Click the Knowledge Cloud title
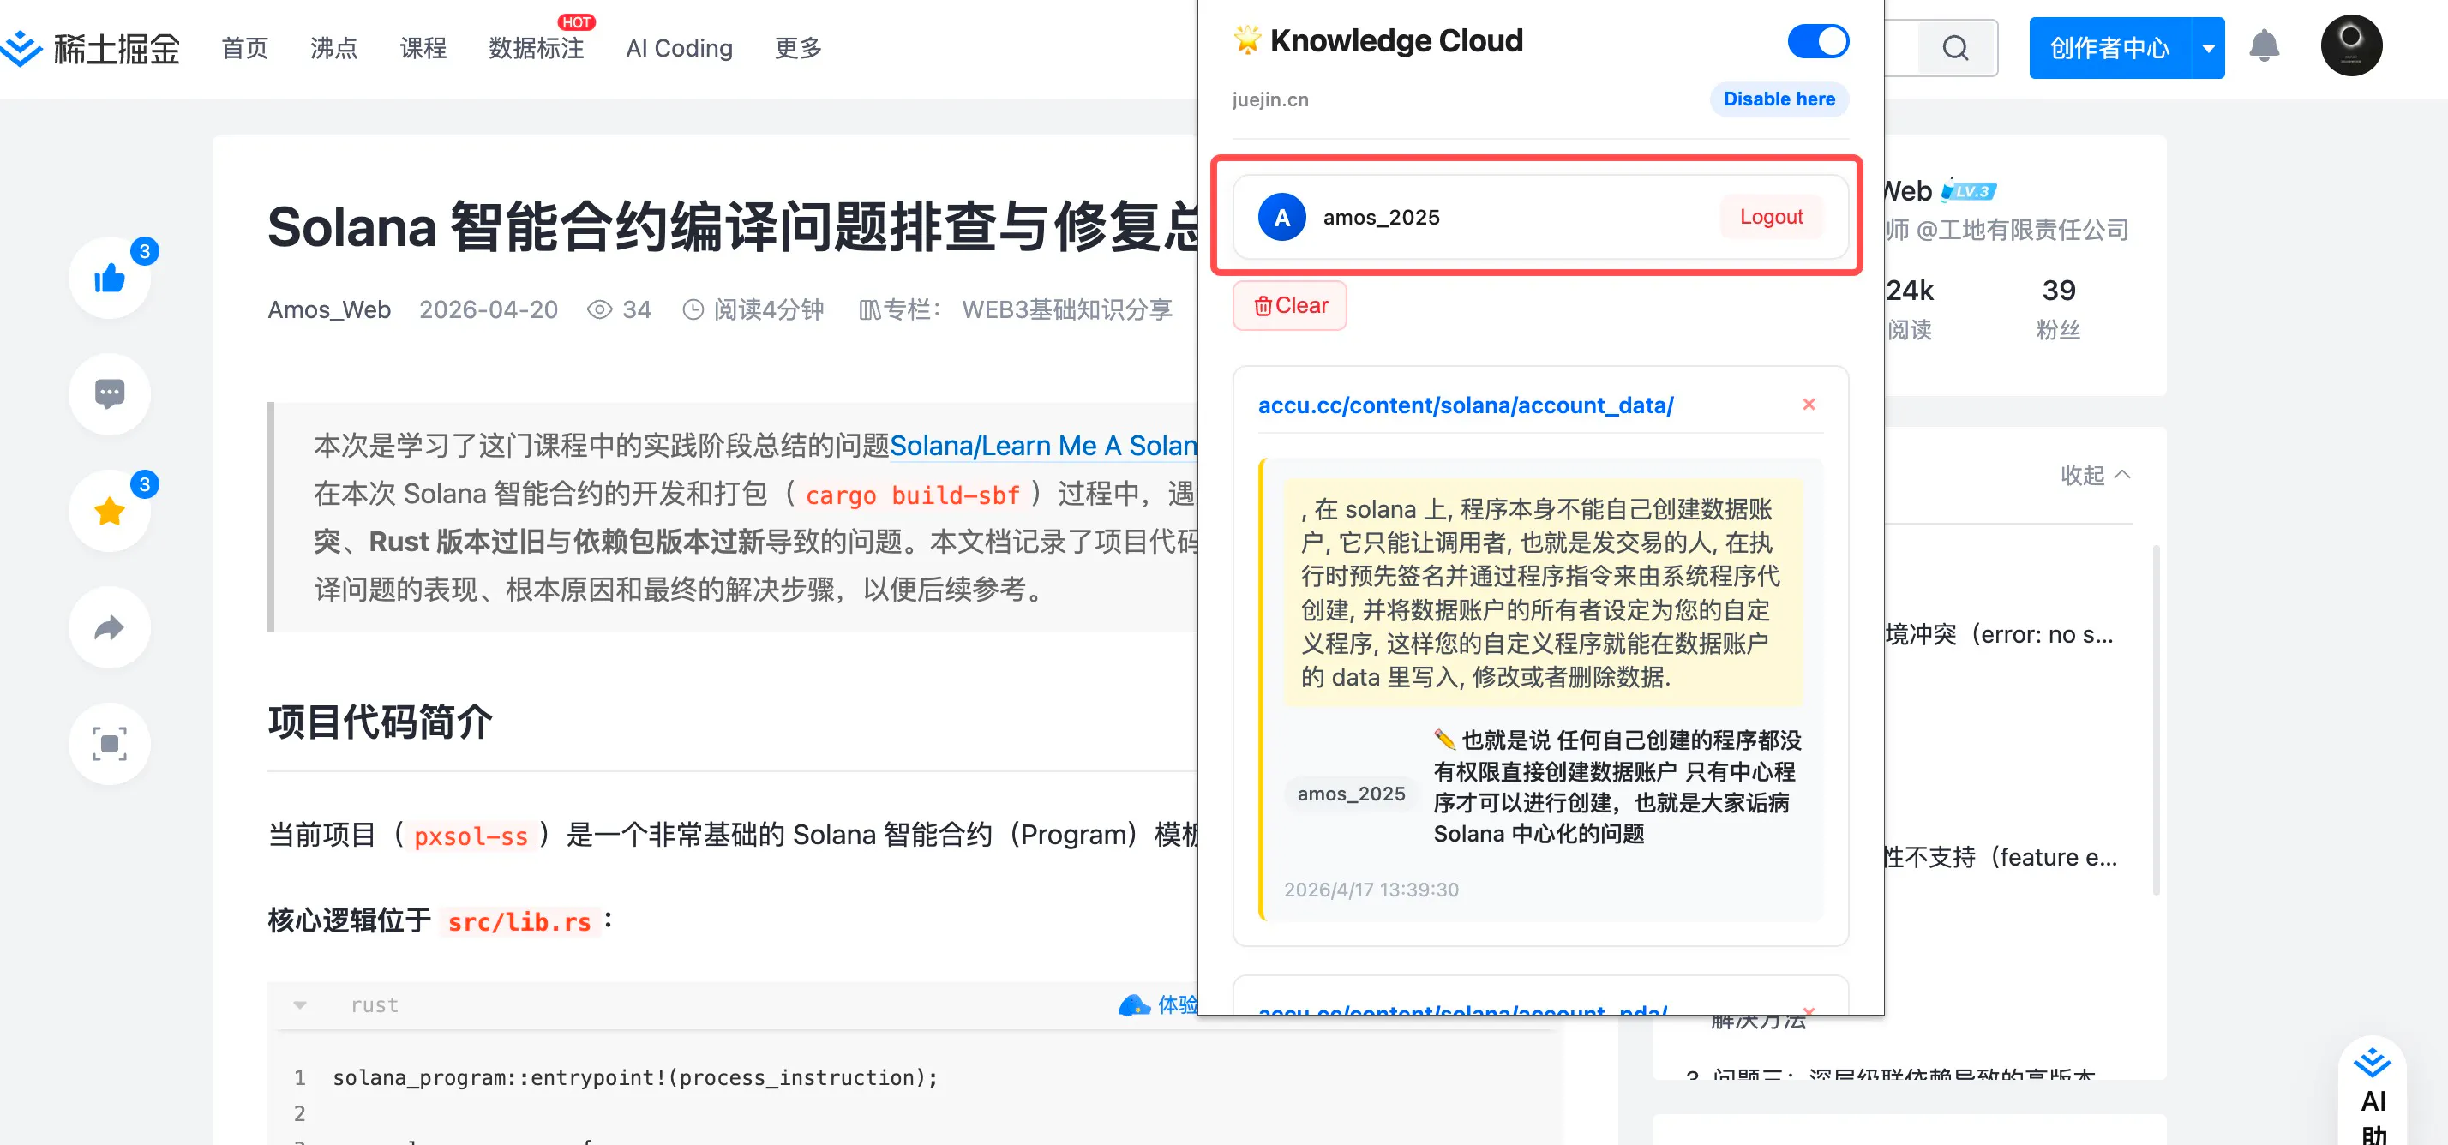Screen dimensions: 2448x1145 (1396, 41)
